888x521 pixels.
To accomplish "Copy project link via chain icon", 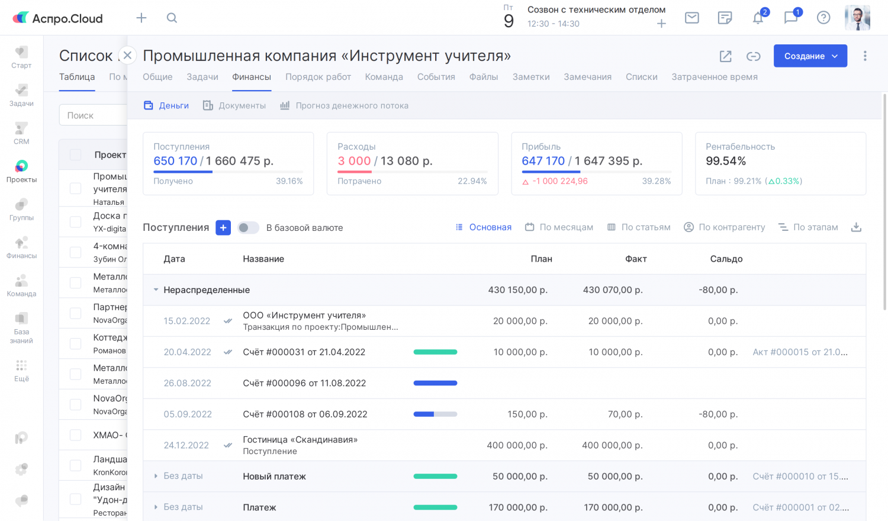I will point(753,56).
